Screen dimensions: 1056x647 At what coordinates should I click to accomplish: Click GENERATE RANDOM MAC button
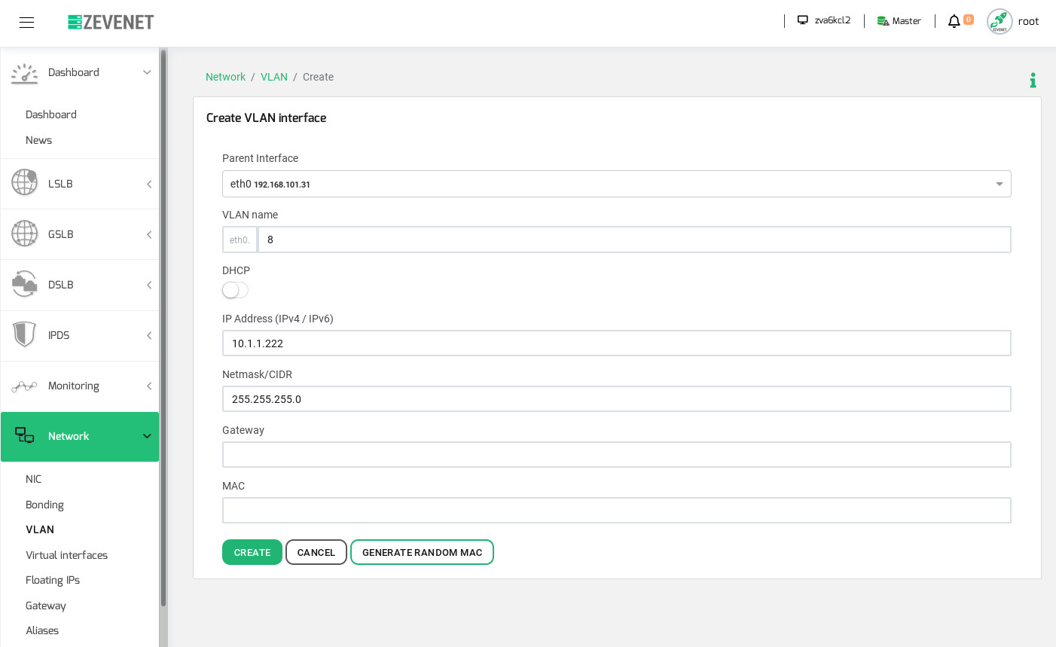422,552
